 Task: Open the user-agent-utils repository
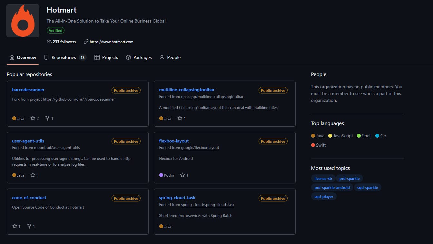click(x=28, y=141)
